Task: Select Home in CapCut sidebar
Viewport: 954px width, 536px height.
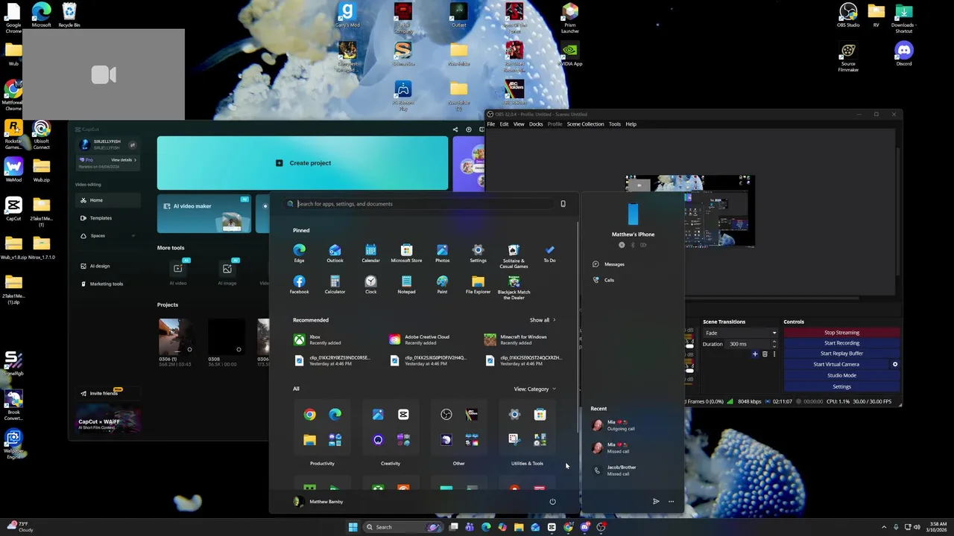Action: (x=108, y=200)
